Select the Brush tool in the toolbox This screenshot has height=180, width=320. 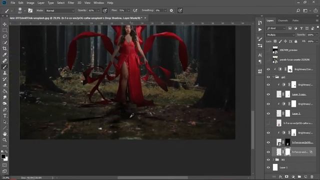click(x=4, y=67)
